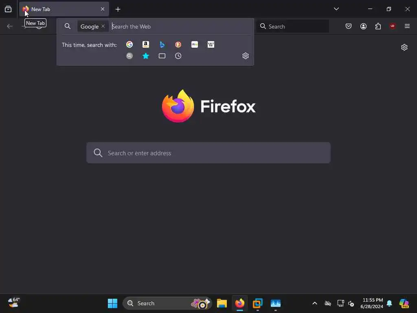
Task: Open the Extensions puzzle icon
Action: point(378,26)
